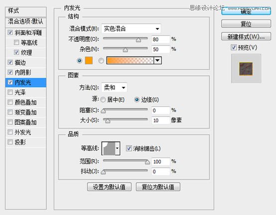This screenshot has width=276, height=215.
Task: Select the 纹理 sub-item row
Action: click(x=26, y=52)
